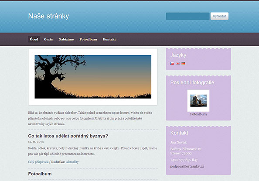The image size is (259, 181).
Task: Open article 'Co tak letos udělat pořádný byznys?'
Action: tap(68, 136)
